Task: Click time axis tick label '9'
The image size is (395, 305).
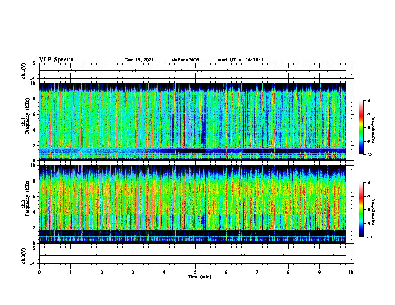Action: [319, 272]
